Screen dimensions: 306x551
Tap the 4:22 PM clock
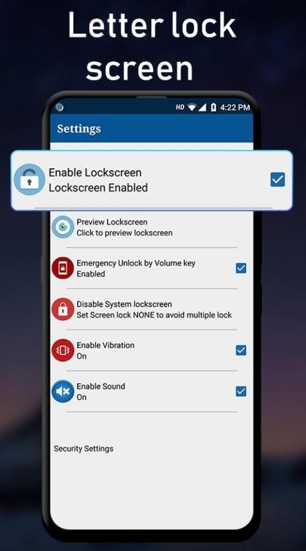tap(235, 108)
